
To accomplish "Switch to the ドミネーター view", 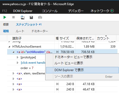I will [40, 31].
